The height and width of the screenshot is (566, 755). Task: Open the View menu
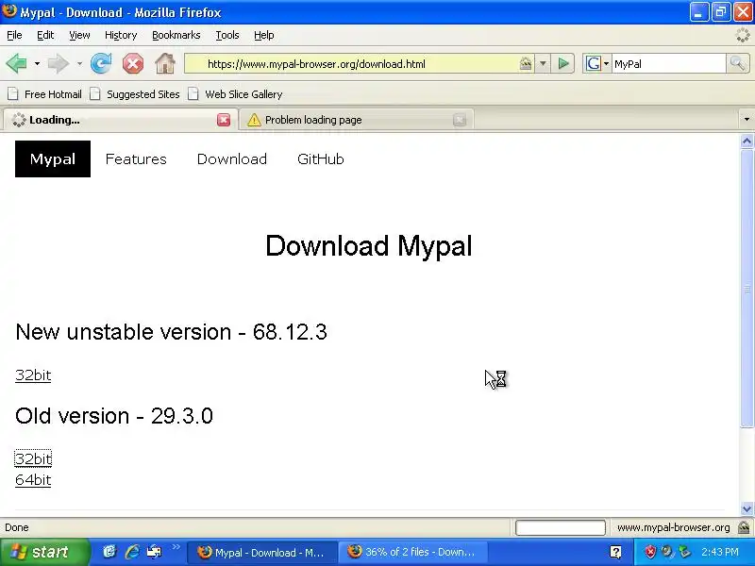79,35
